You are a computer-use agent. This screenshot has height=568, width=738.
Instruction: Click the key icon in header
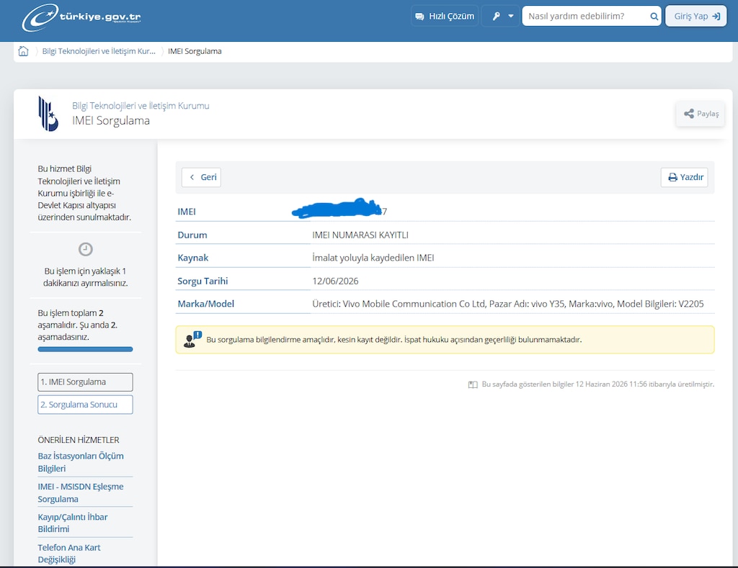pos(496,17)
